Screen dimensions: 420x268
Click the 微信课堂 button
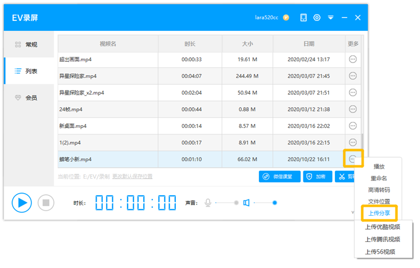coord(280,176)
